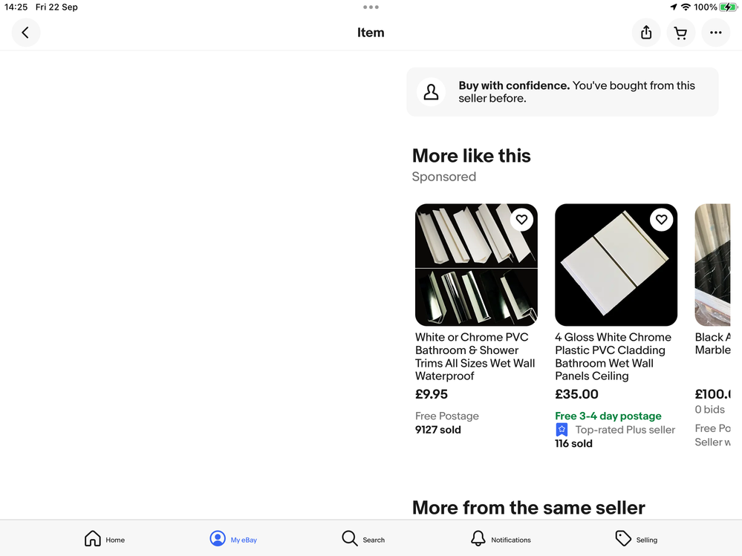Open 4 Gloss White Chrome Cladding title
Screen dimensions: 742x556
613,356
